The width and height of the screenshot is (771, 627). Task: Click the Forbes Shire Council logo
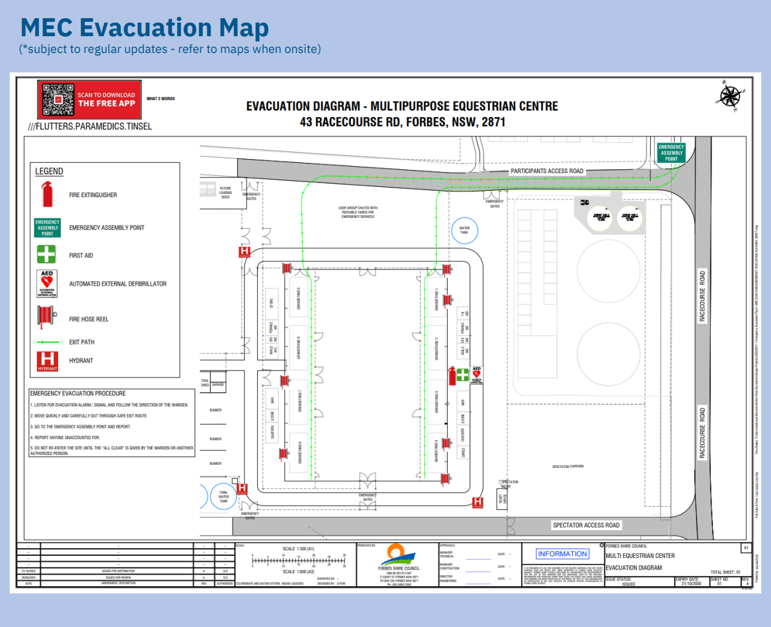(397, 555)
